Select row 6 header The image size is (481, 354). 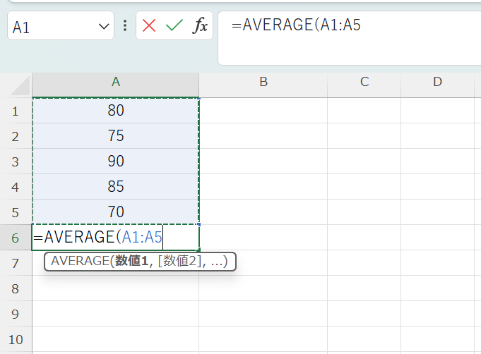(16, 238)
